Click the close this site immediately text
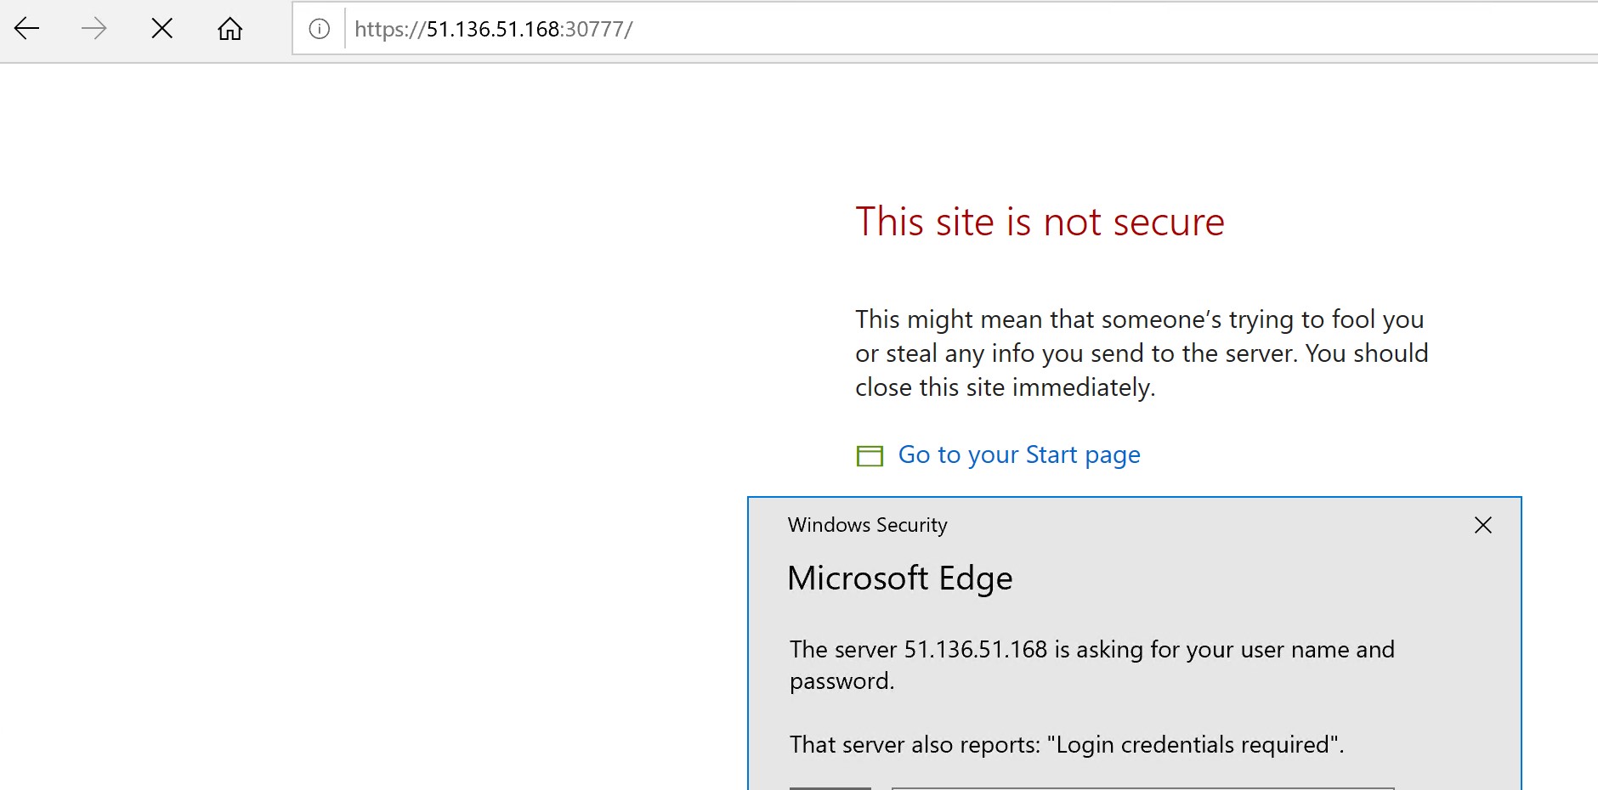The image size is (1598, 790). pyautogui.click(x=1005, y=387)
